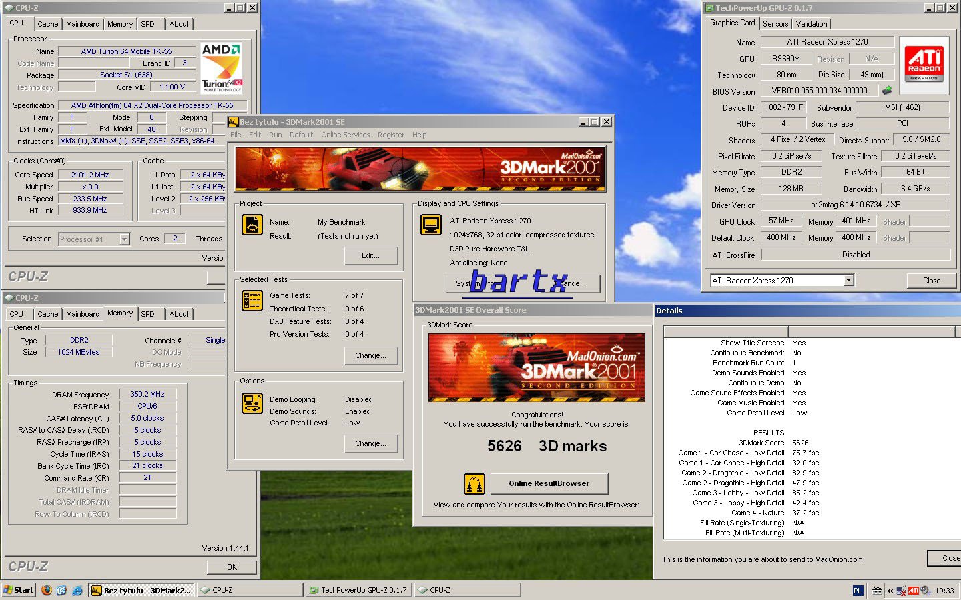Open the Default menu in 3DMark2001

click(x=301, y=135)
